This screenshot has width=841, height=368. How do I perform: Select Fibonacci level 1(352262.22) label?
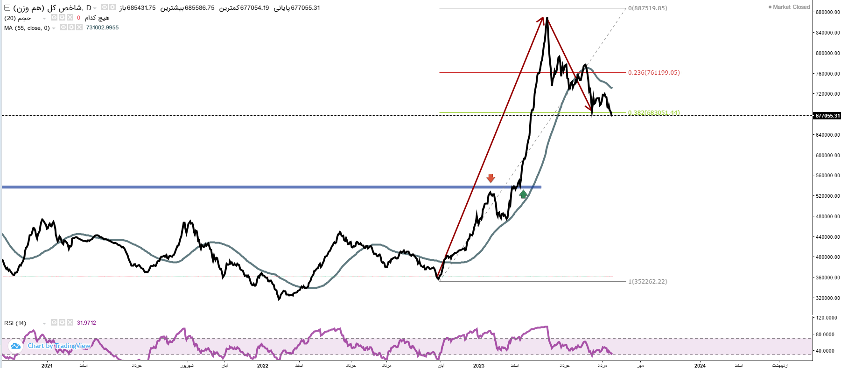[x=647, y=281]
